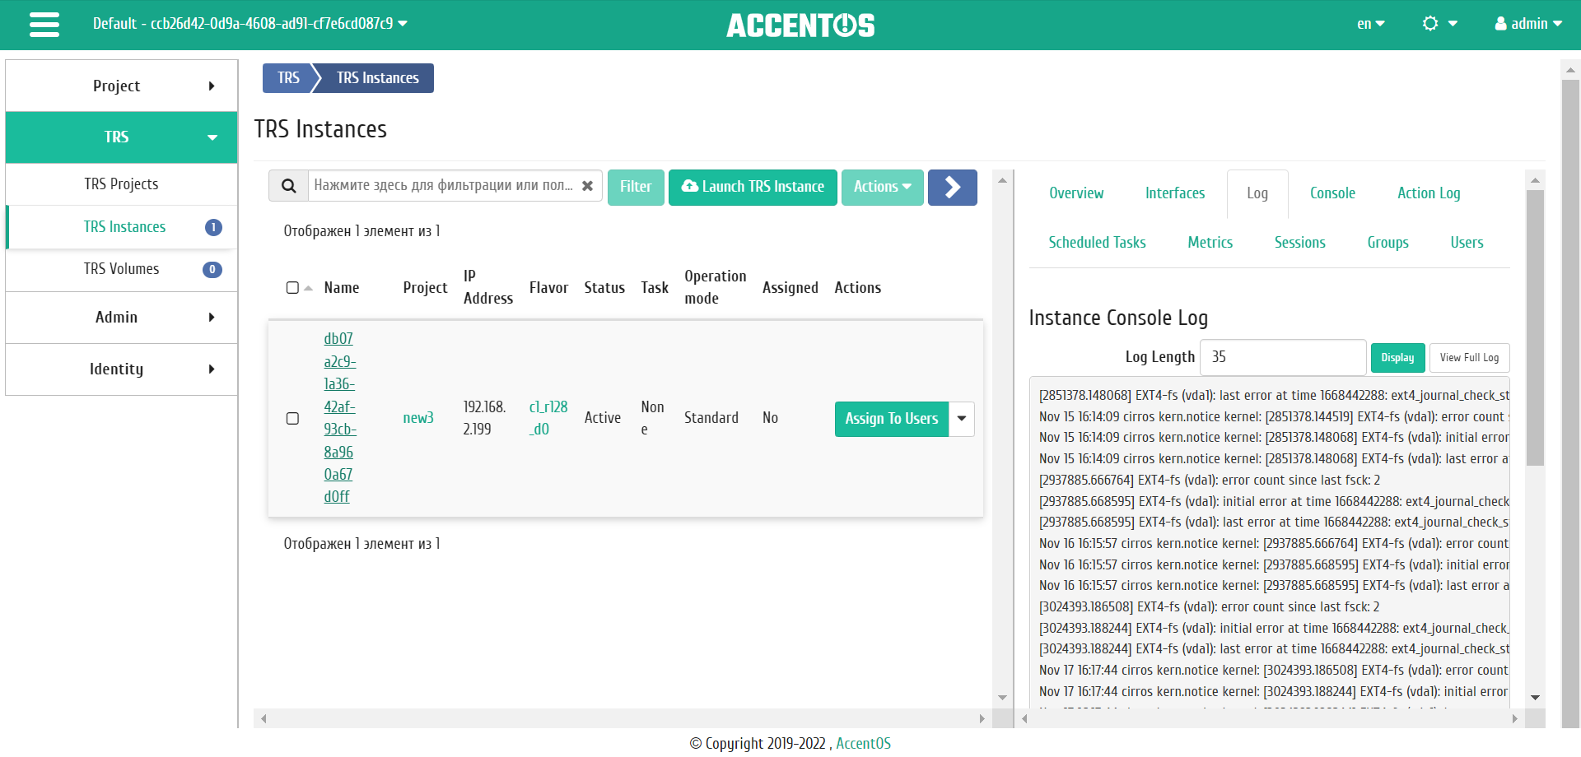Click the instances table horizontal scrollbar
1581x757 pixels.
click(x=623, y=718)
